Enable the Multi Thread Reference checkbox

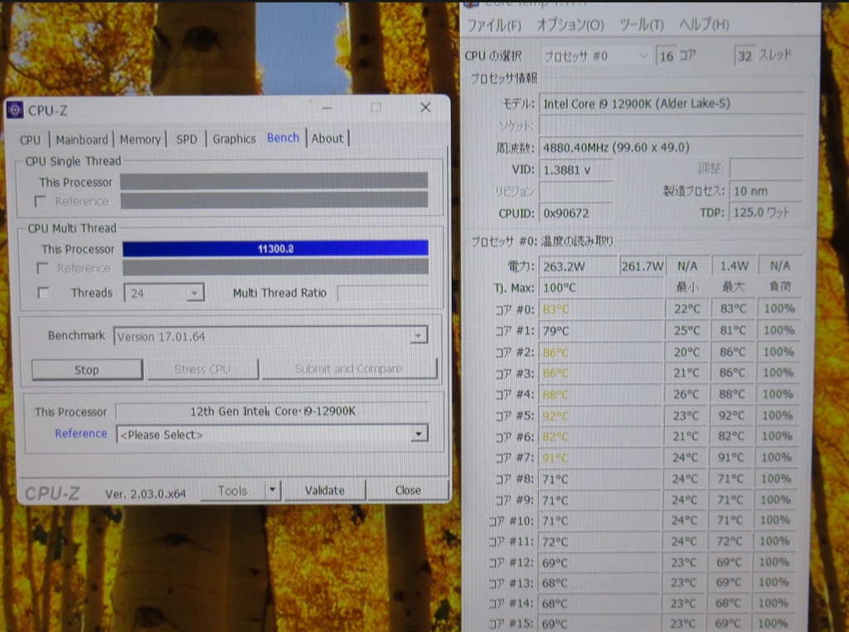click(x=42, y=268)
